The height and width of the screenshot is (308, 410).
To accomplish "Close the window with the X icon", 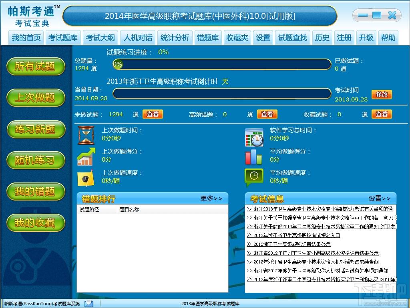I will pyautogui.click(x=392, y=15).
